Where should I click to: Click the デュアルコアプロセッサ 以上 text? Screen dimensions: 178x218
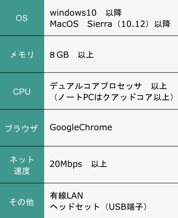click(108, 86)
